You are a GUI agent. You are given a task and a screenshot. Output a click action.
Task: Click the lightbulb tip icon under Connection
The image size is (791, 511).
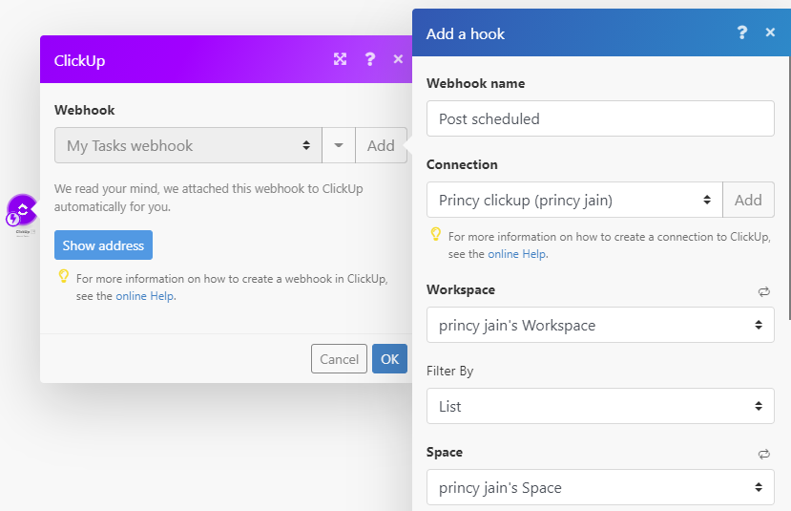pyautogui.click(x=436, y=234)
